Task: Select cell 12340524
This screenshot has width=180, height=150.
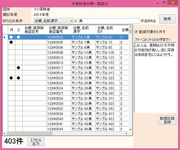Action: [x=59, y=88]
